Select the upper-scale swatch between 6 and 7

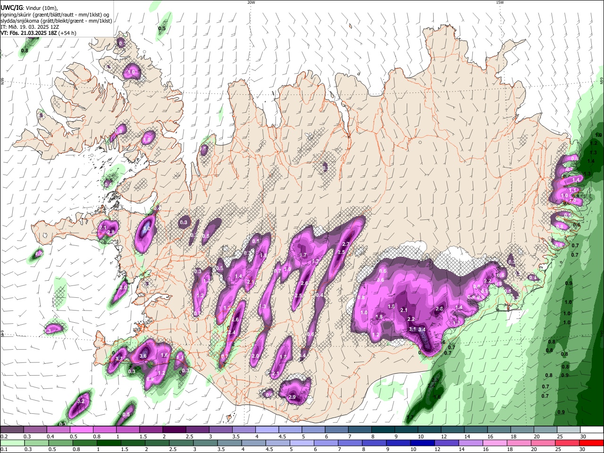[x=336, y=429]
